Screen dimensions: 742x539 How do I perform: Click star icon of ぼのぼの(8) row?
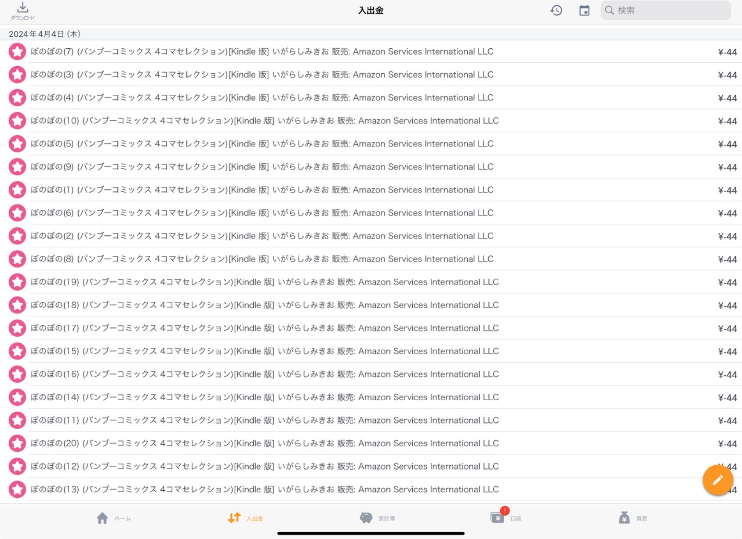18,259
